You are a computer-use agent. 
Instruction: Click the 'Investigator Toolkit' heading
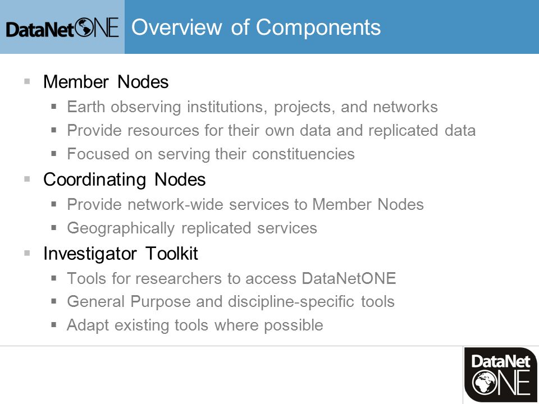(x=121, y=254)
